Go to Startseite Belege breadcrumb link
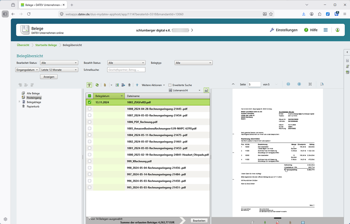The image size is (350, 224). coord(46,45)
